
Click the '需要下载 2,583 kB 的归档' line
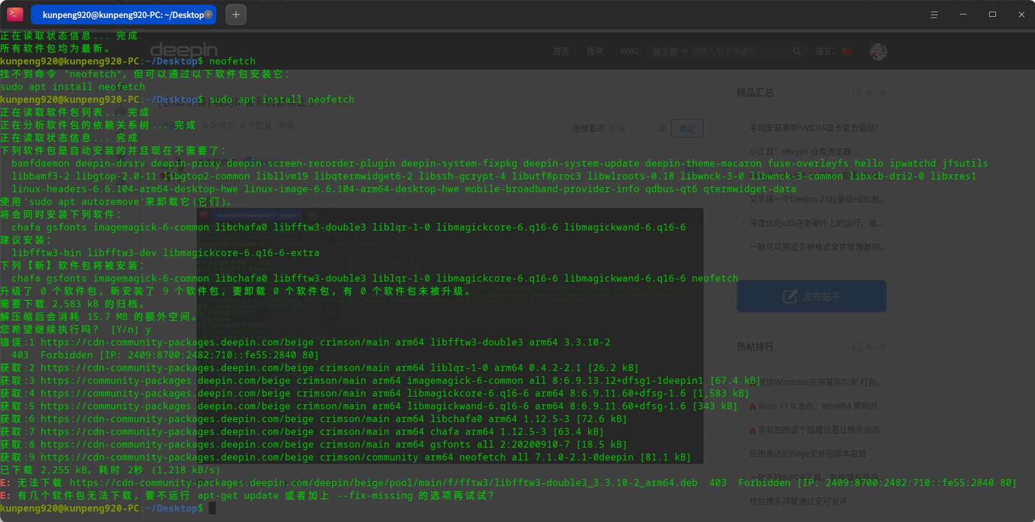click(73, 304)
